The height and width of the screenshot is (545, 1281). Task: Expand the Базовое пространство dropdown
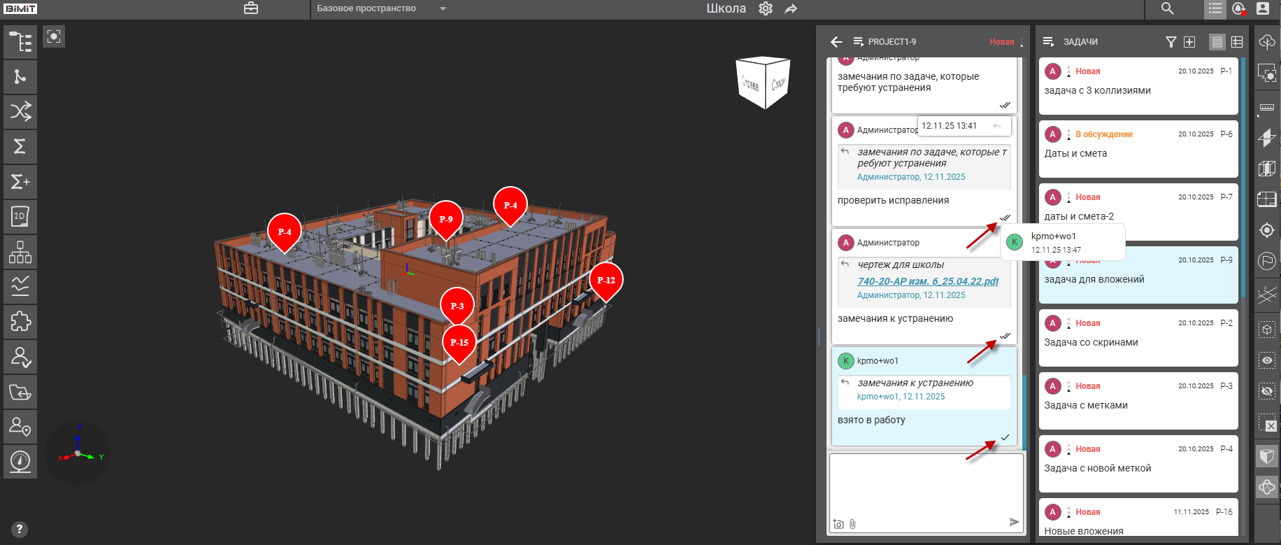(x=443, y=9)
